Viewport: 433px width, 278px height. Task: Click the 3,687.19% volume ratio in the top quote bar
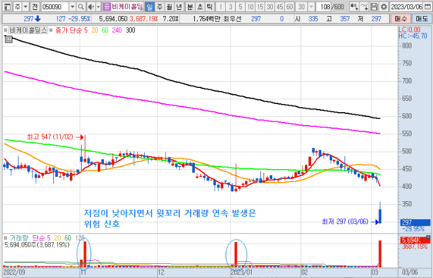click(x=144, y=19)
